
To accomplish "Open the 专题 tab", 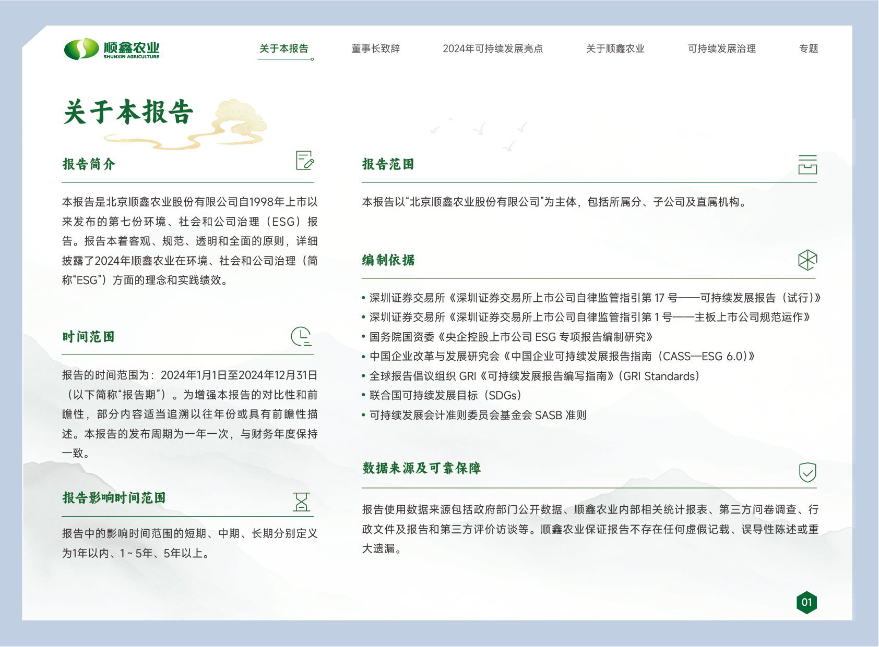I will (x=809, y=48).
